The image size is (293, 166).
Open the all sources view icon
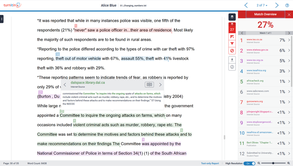232,36
